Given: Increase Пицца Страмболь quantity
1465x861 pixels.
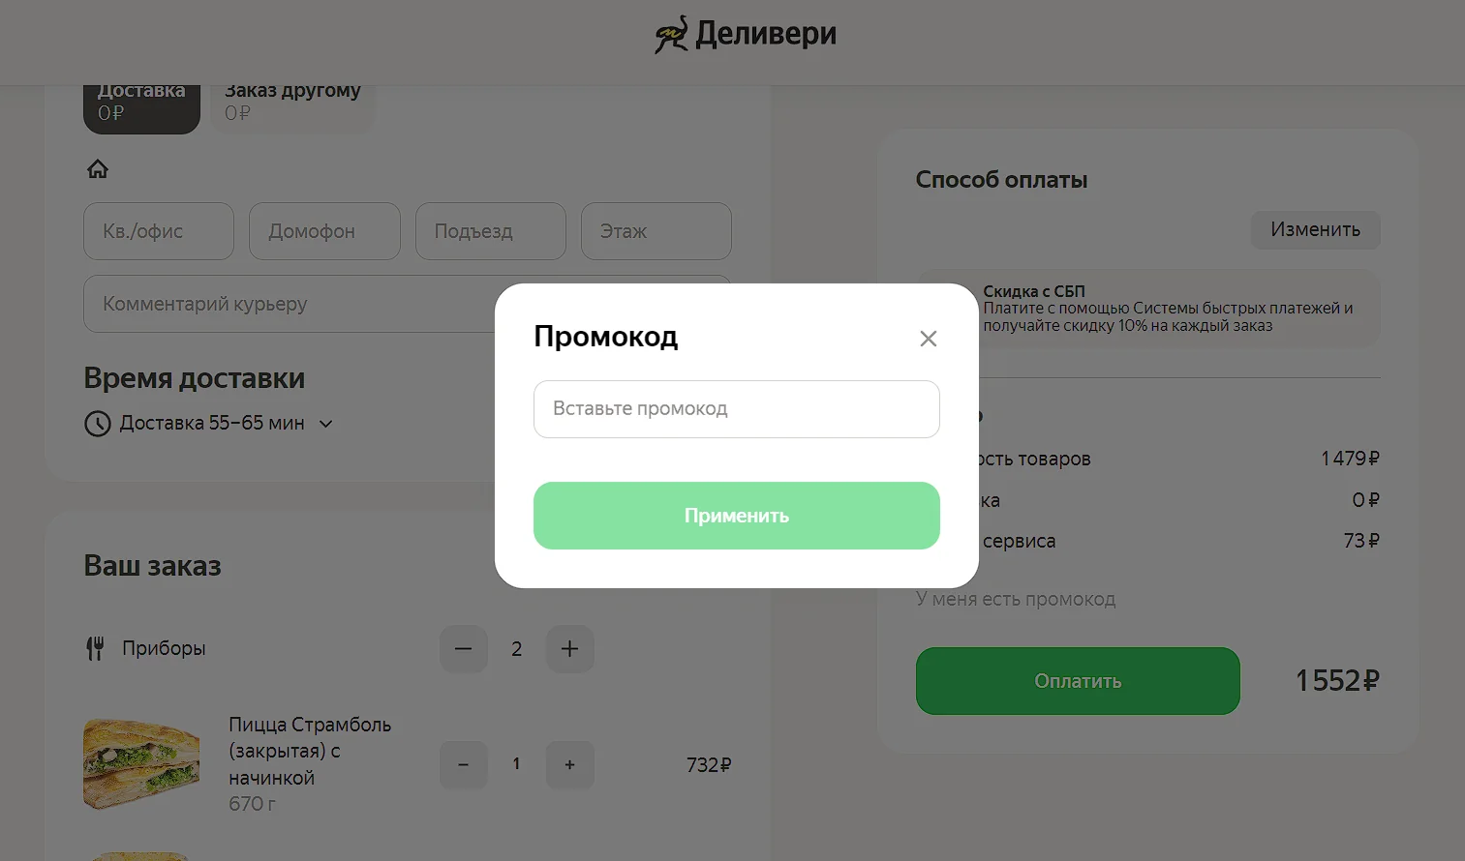Looking at the screenshot, I should pyautogui.click(x=569, y=764).
